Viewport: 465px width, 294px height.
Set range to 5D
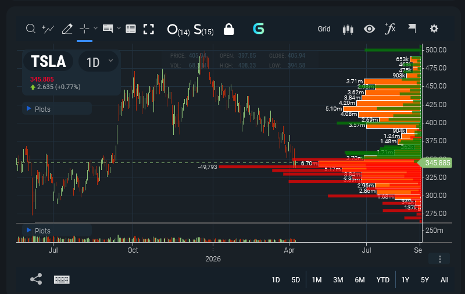pos(296,280)
